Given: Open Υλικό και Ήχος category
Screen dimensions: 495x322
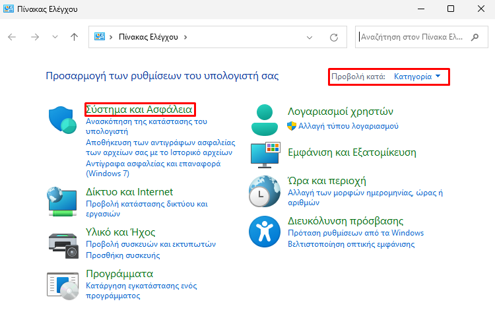Looking at the screenshot, I should [121, 232].
